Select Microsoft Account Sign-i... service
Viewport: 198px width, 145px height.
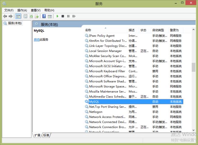click(x=134, y=61)
